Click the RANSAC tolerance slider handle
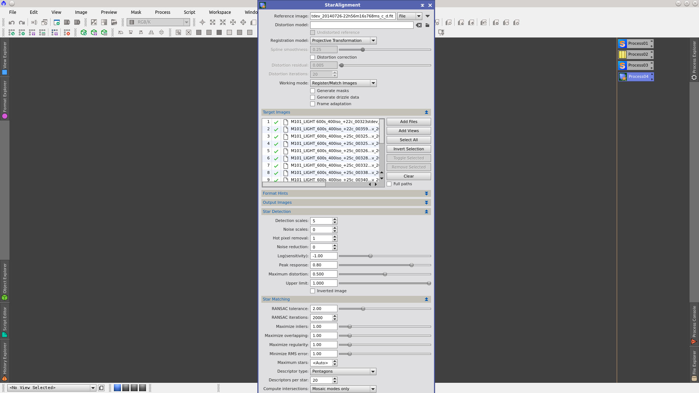This screenshot has width=699, height=393. pyautogui.click(x=363, y=309)
